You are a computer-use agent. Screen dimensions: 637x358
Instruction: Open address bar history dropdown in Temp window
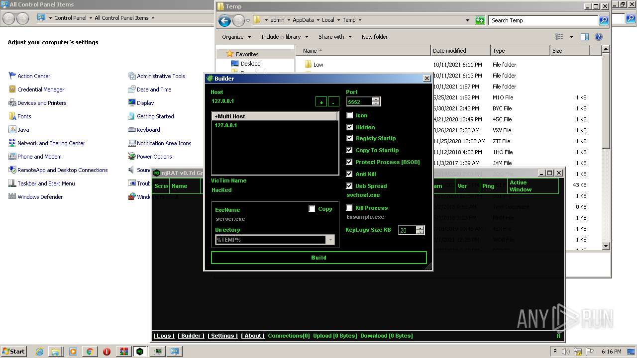[467, 20]
